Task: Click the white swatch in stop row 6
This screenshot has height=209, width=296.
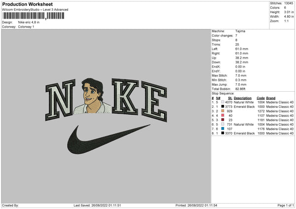Action: point(222,124)
